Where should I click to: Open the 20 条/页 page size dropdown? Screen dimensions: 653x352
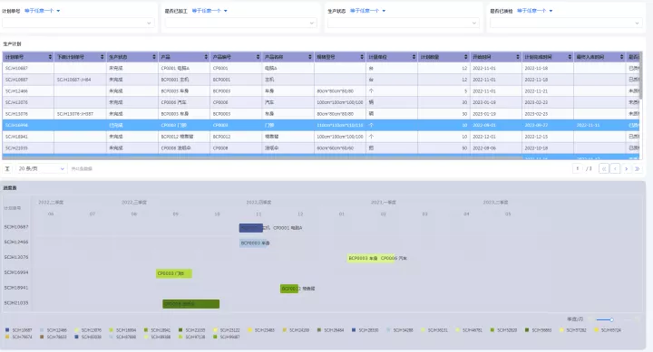tap(41, 168)
